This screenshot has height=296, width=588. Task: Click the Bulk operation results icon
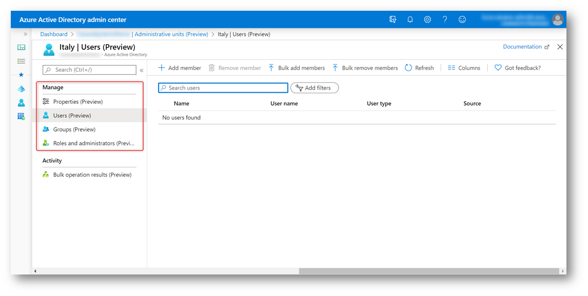click(x=46, y=175)
